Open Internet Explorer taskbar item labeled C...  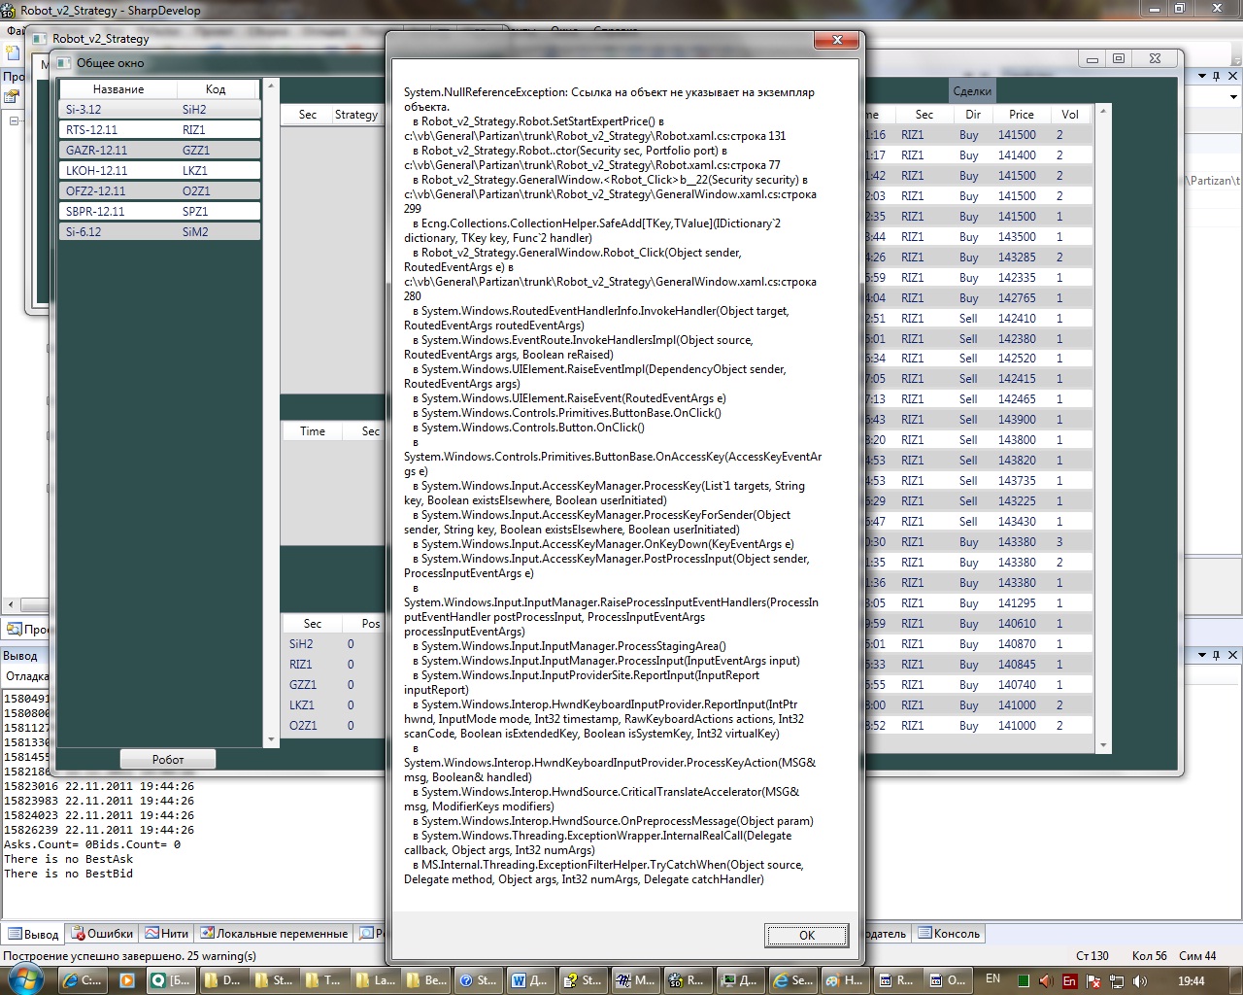click(x=82, y=980)
